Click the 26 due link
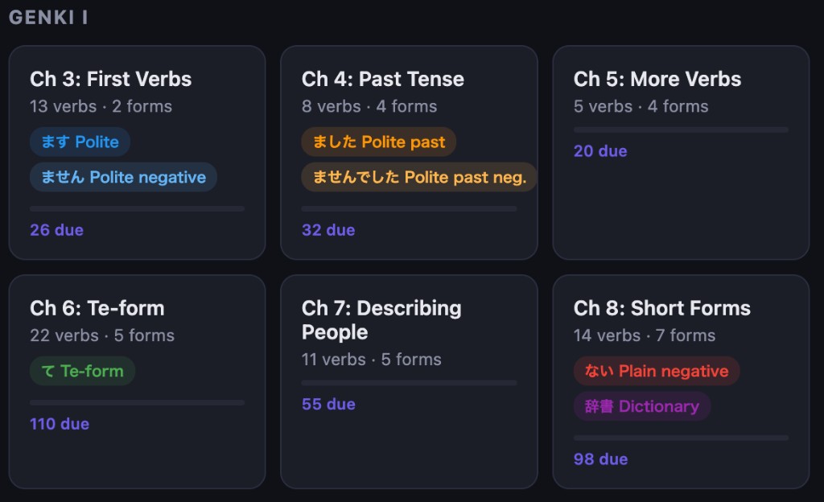Image resolution: width=824 pixels, height=502 pixels. point(56,230)
